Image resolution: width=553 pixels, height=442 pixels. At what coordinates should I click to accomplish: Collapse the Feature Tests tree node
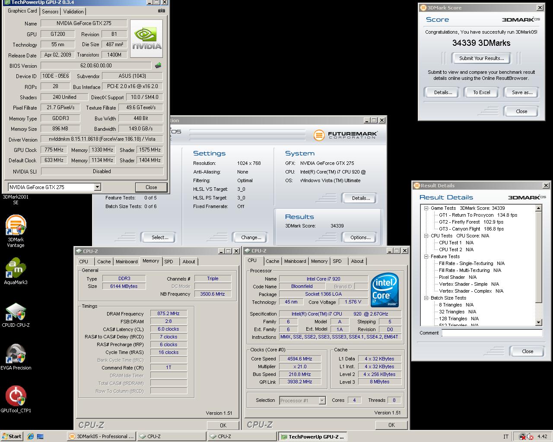(426, 256)
